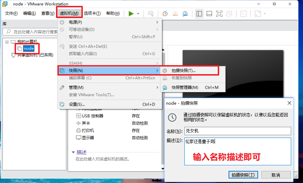Click the VM description placeholder text area

tap(102, 159)
